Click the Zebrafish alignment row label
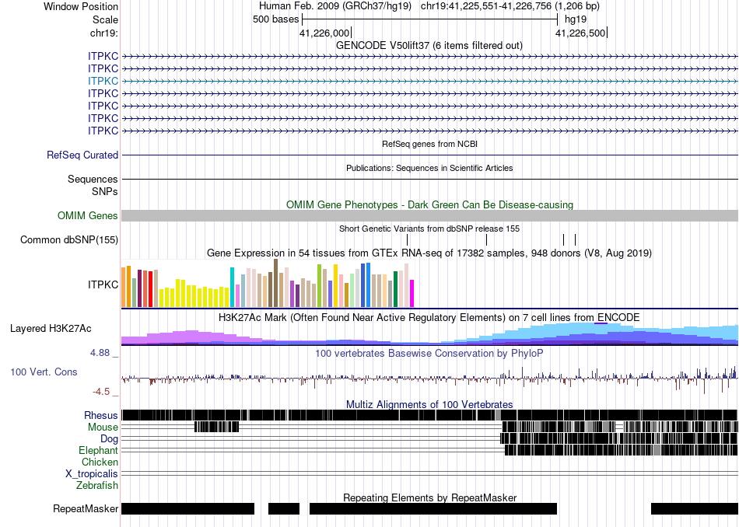 pos(97,485)
